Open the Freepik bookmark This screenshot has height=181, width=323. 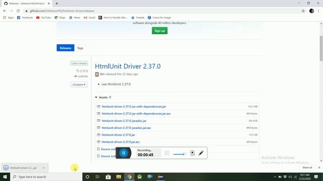pos(138,18)
